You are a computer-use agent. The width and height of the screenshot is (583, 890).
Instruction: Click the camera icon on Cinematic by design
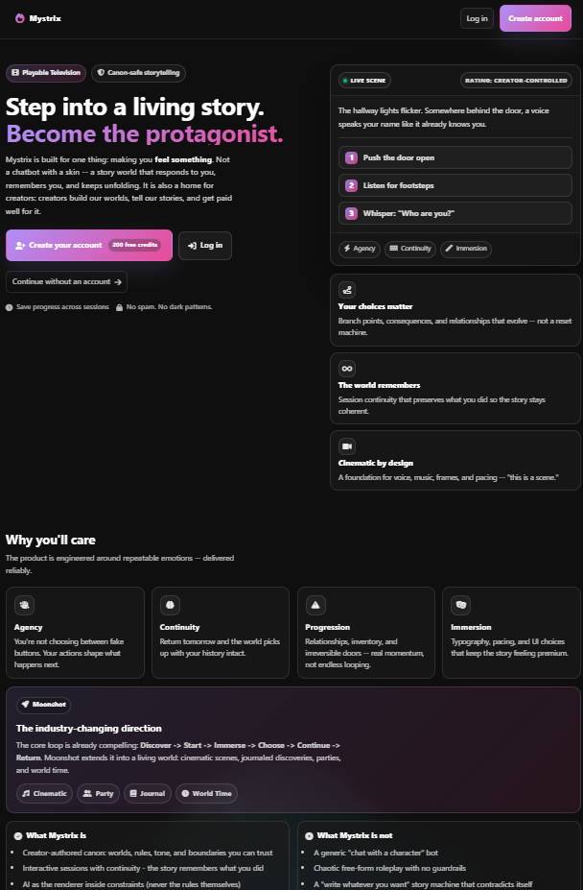click(346, 445)
